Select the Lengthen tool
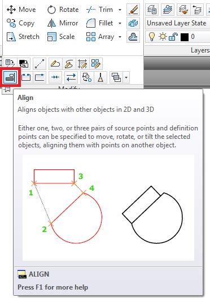 (x=40, y=64)
